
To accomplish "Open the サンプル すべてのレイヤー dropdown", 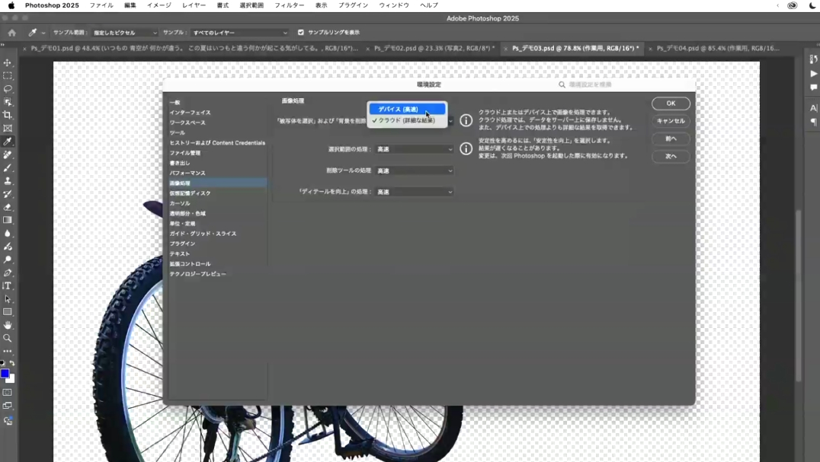I will [239, 33].
